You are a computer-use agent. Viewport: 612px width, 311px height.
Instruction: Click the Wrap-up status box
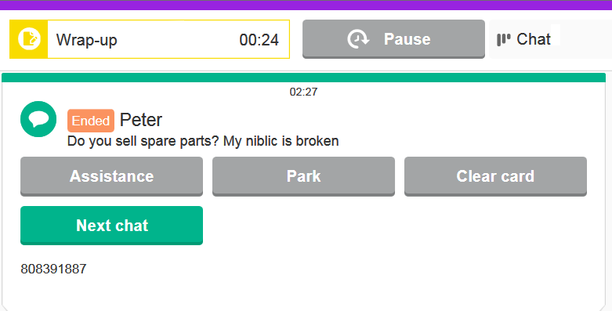(150, 39)
